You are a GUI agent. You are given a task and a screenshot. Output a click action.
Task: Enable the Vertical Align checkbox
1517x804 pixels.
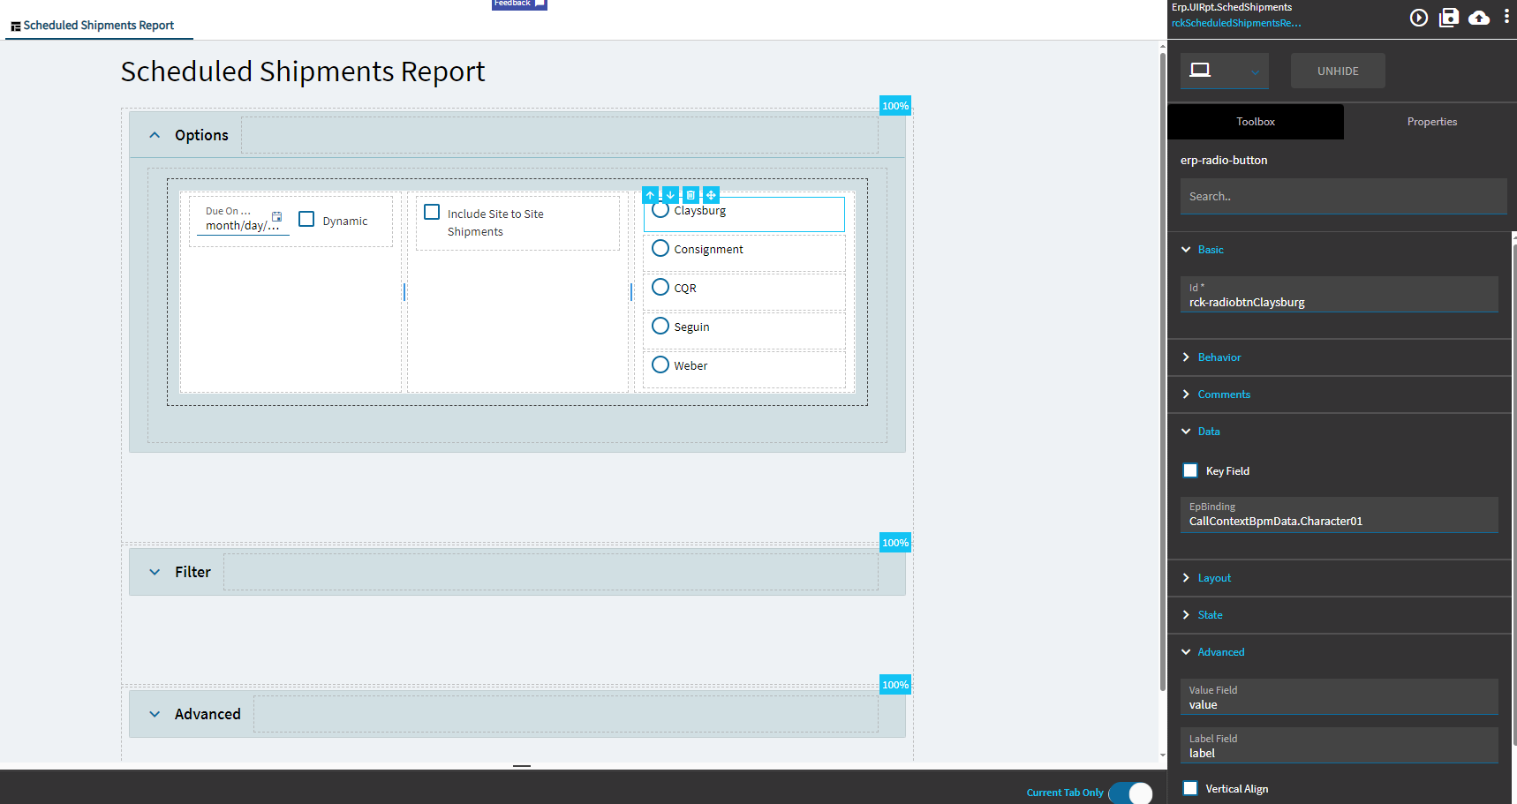coord(1190,788)
